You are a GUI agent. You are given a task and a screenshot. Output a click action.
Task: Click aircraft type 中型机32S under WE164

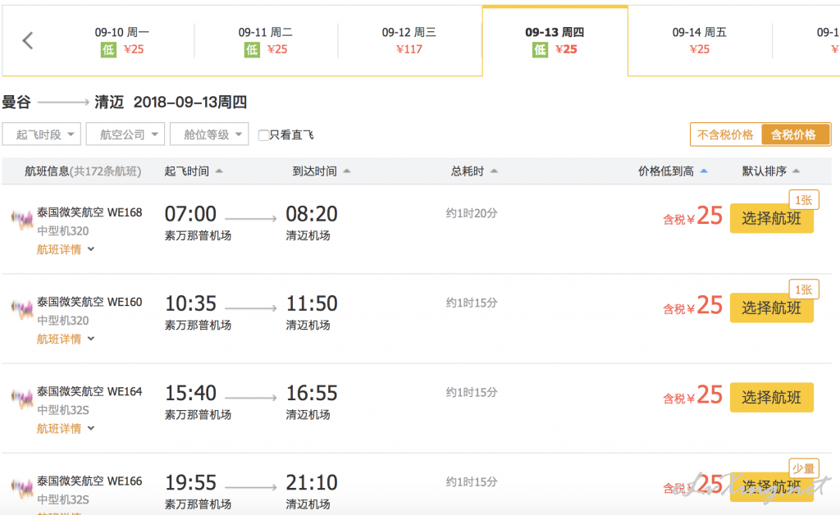[x=62, y=409]
